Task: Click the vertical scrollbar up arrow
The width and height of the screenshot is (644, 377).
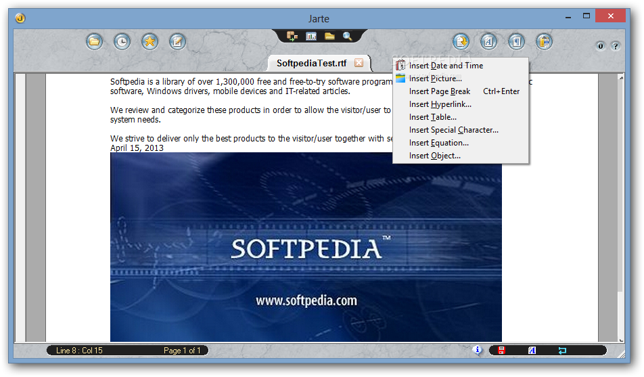Action: tap(622, 78)
